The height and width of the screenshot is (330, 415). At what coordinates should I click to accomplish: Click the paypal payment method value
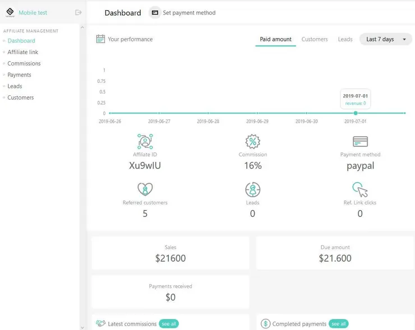tap(360, 166)
